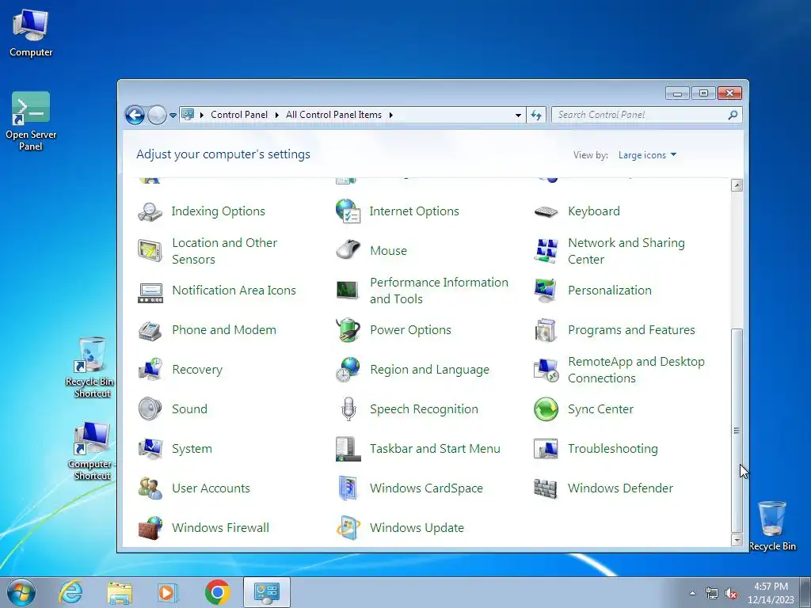Click the address bar Refresh button

point(536,115)
